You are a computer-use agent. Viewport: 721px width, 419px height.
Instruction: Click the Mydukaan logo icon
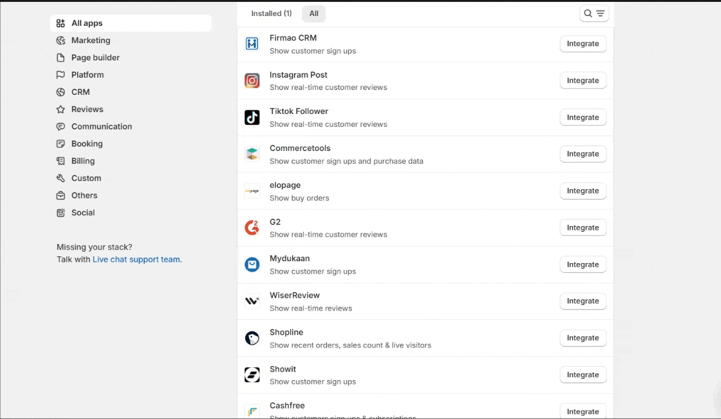pyautogui.click(x=252, y=264)
